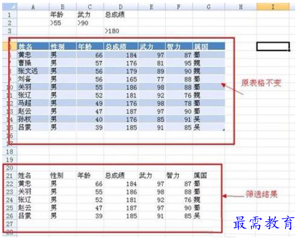This screenshot has height=240, width=299.
Task: Click 曹操's 智力 value 95
Action: tap(179, 63)
